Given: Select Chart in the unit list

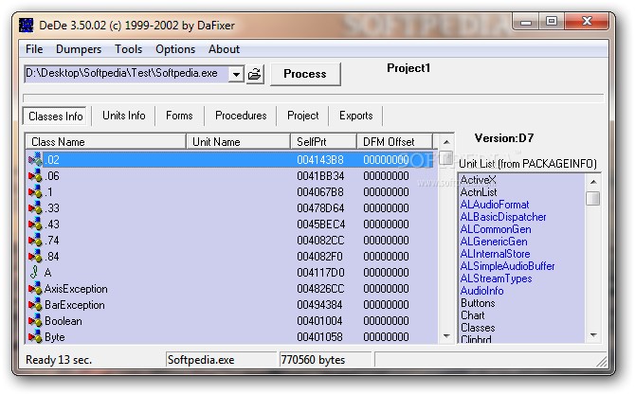Looking at the screenshot, I should (473, 315).
